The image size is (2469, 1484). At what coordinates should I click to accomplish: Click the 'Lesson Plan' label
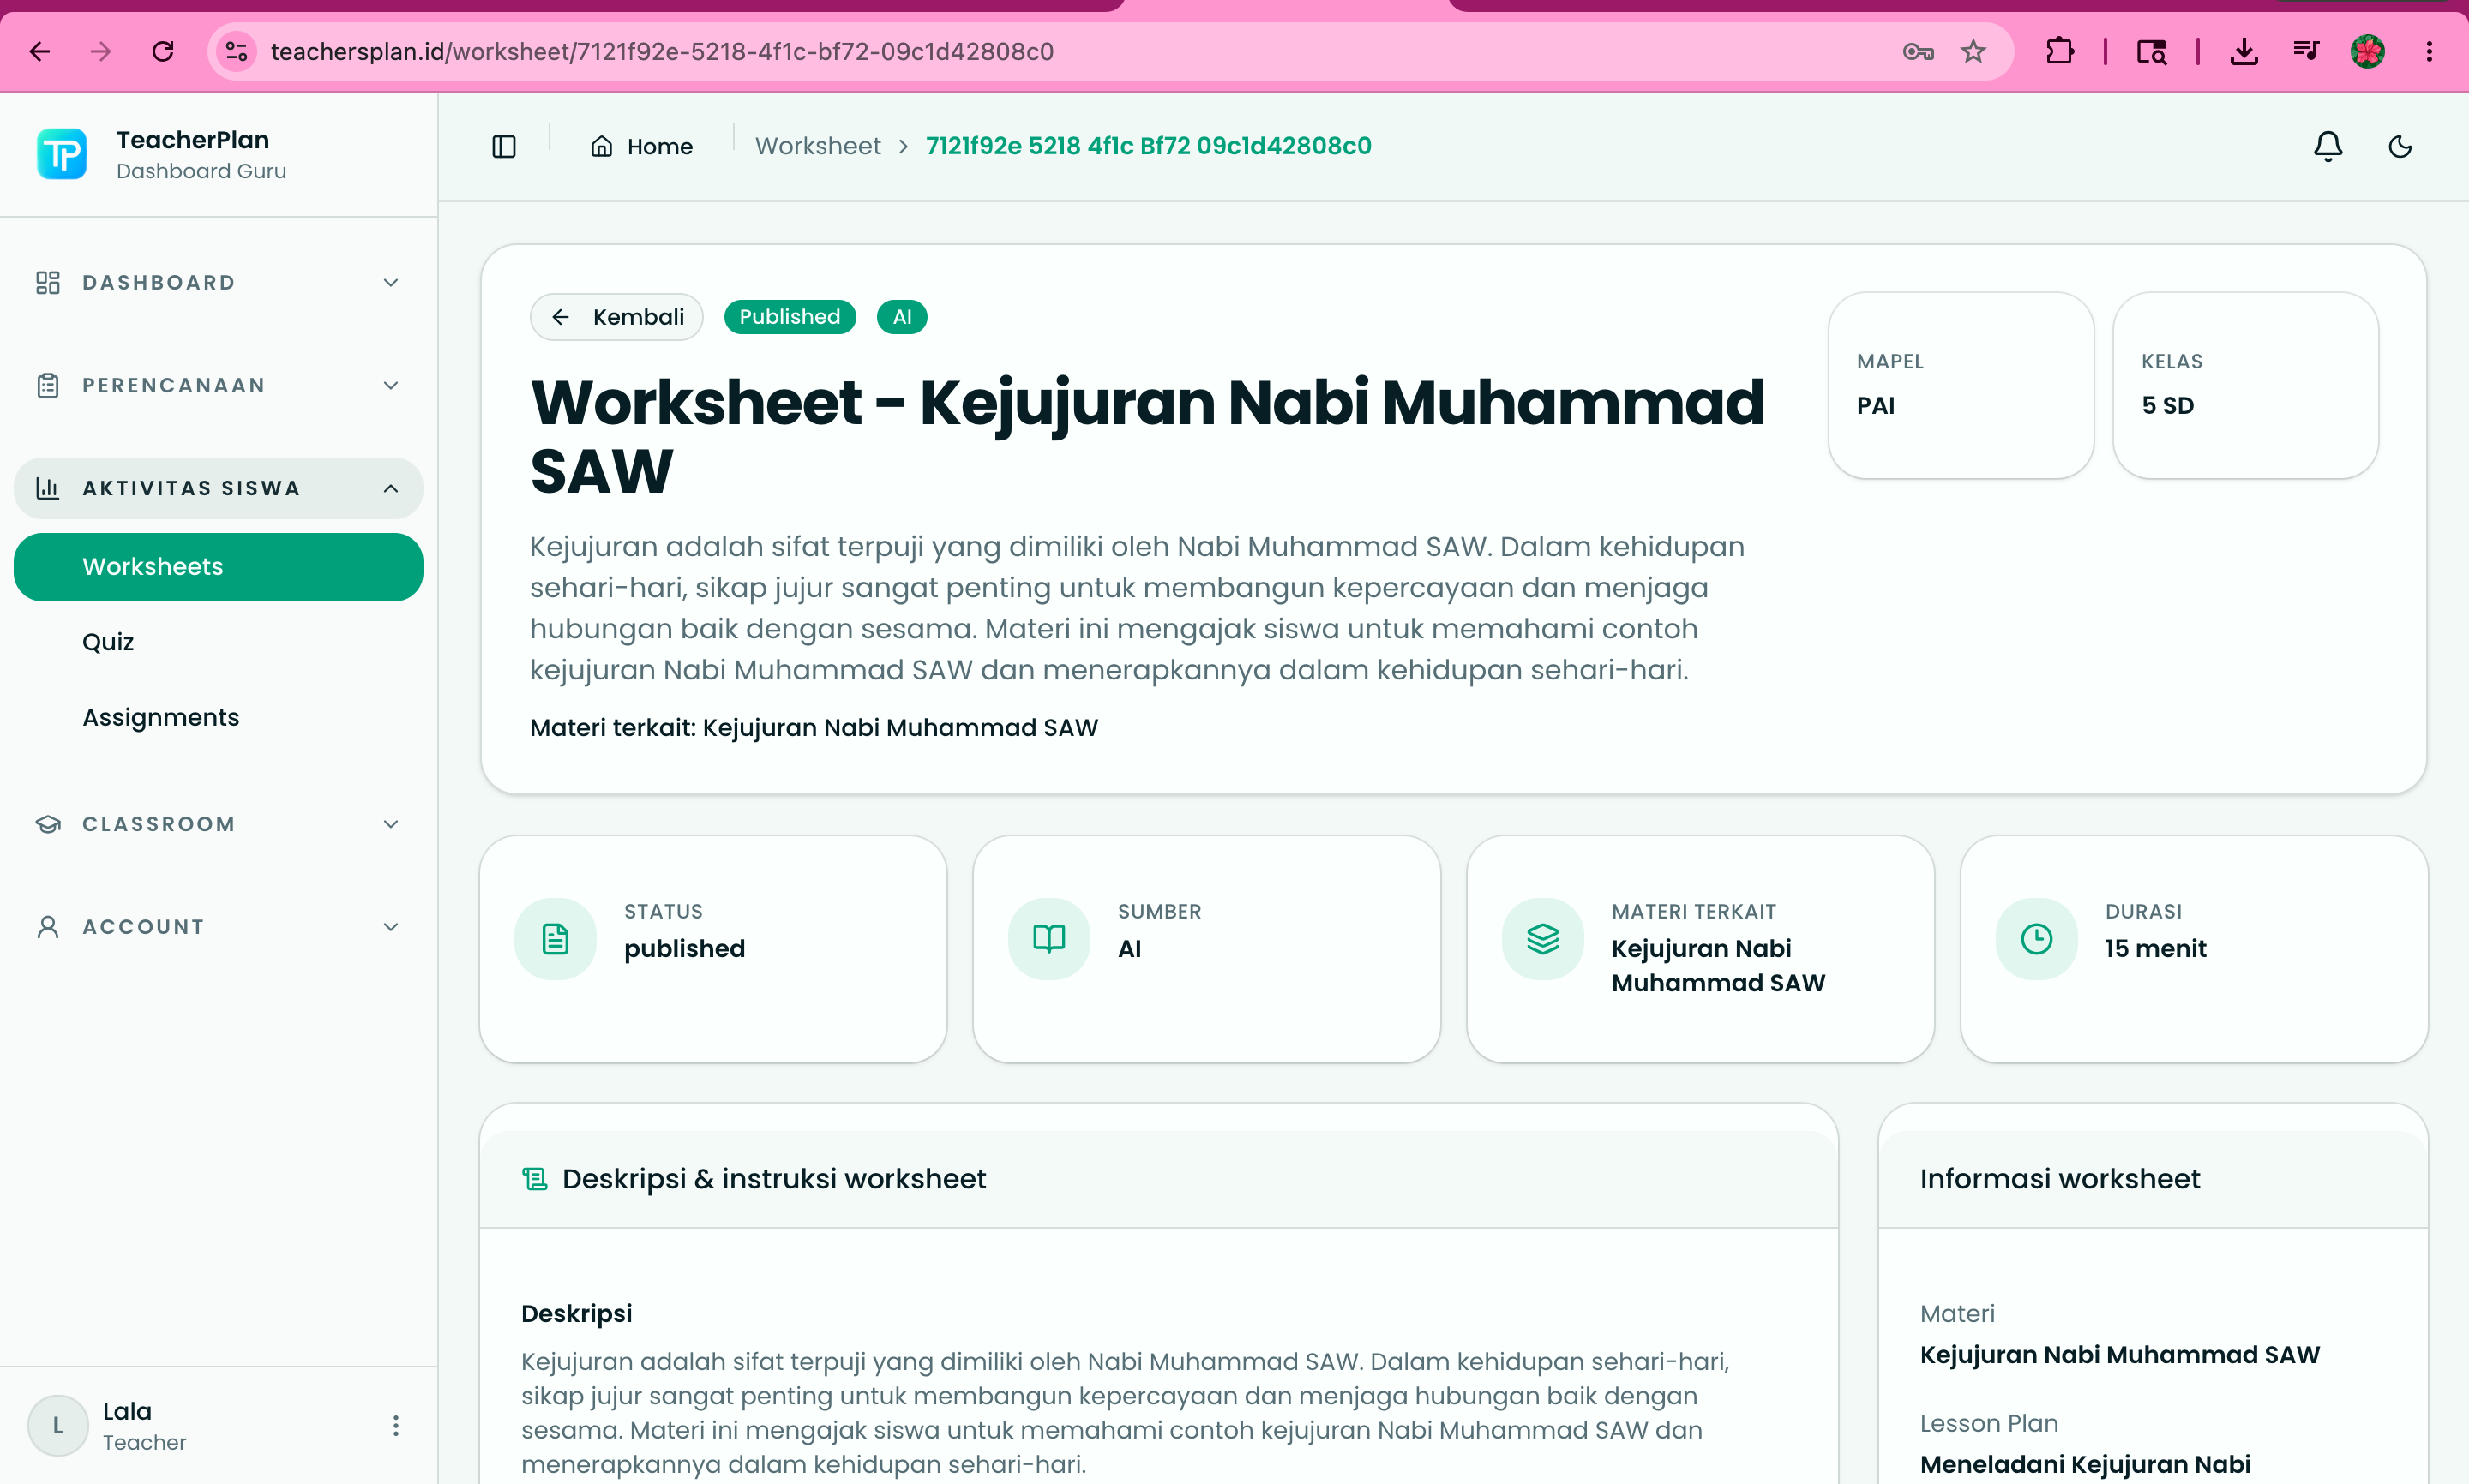pyautogui.click(x=1989, y=1423)
